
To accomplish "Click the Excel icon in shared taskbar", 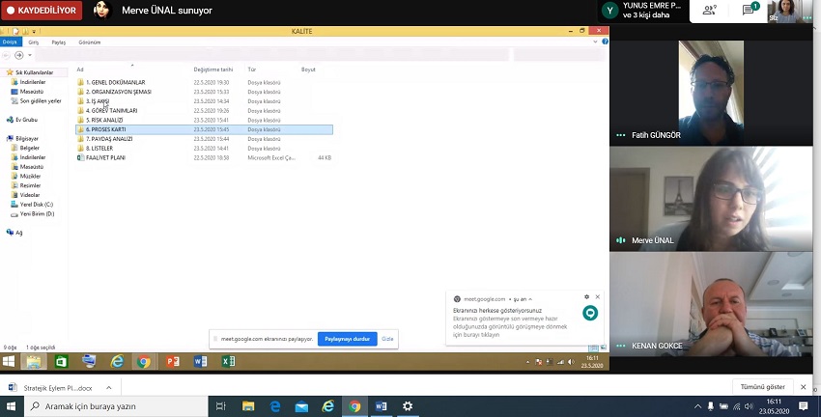I will [x=229, y=362].
